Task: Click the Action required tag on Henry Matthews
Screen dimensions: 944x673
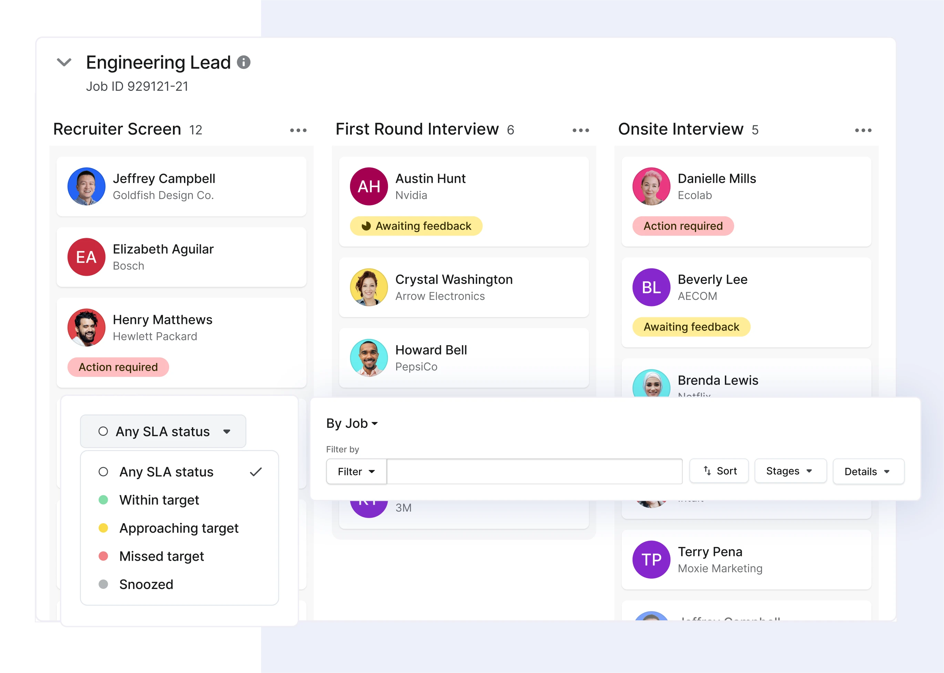Action: coord(118,366)
